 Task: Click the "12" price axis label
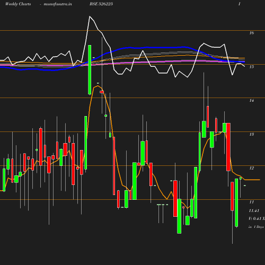(x=252, y=168)
